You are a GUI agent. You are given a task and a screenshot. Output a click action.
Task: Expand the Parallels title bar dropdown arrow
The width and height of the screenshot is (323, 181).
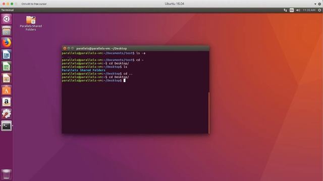[315, 4]
